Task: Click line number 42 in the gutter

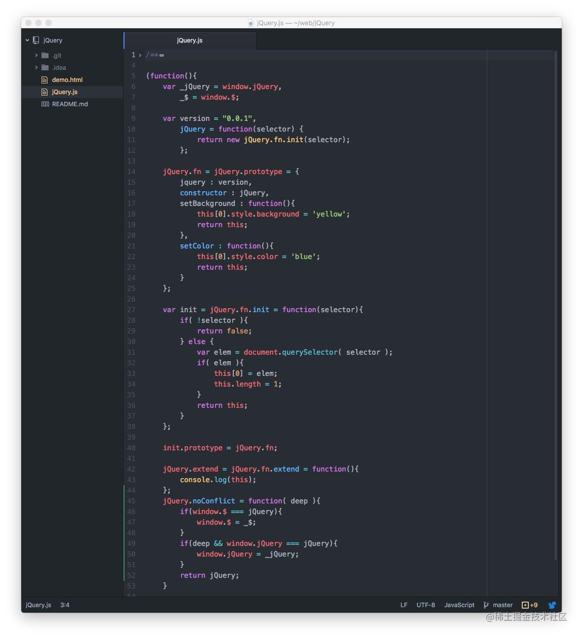Action: 131,469
